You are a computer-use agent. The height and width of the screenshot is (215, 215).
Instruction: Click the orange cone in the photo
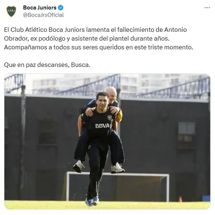point(181,199)
